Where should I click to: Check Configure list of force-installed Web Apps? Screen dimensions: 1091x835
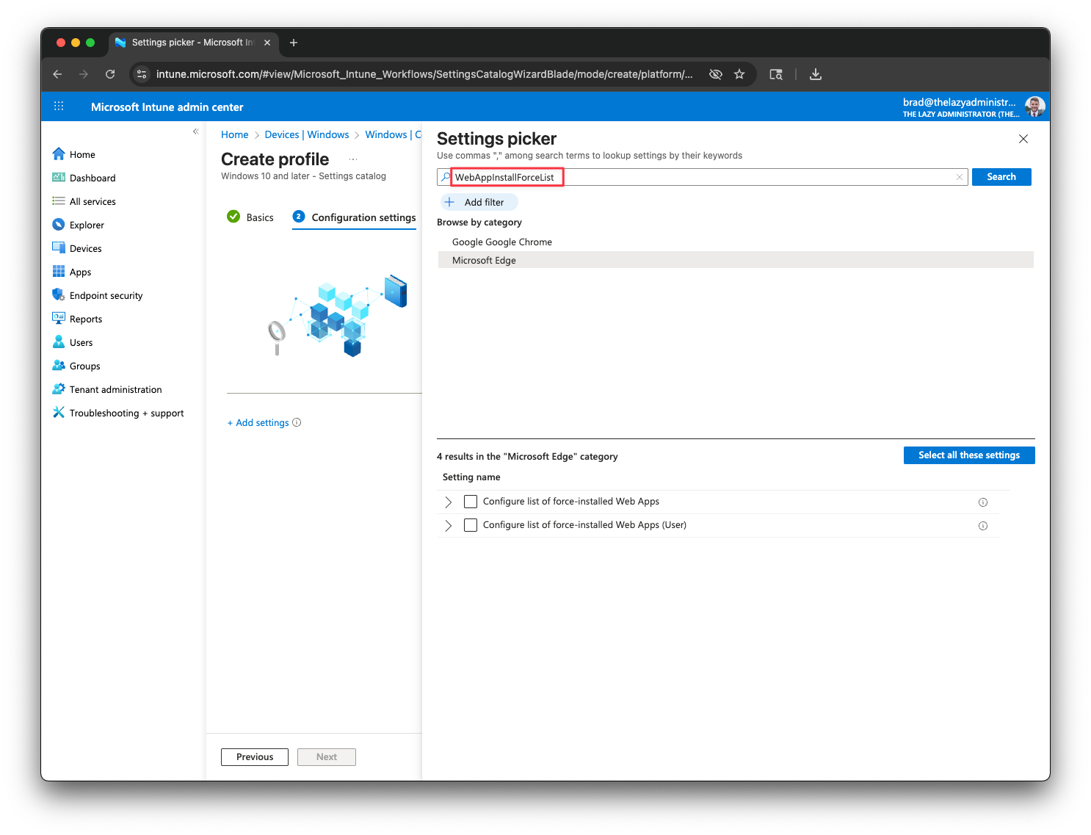pyautogui.click(x=471, y=502)
